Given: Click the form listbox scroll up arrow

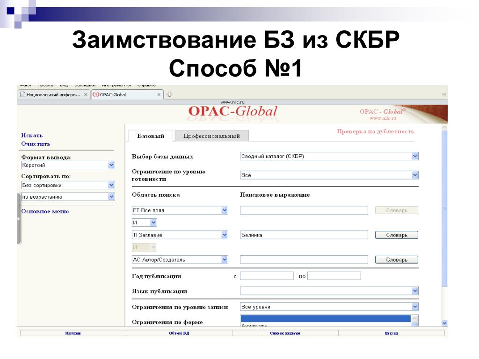Looking at the screenshot, I should tap(414, 318).
